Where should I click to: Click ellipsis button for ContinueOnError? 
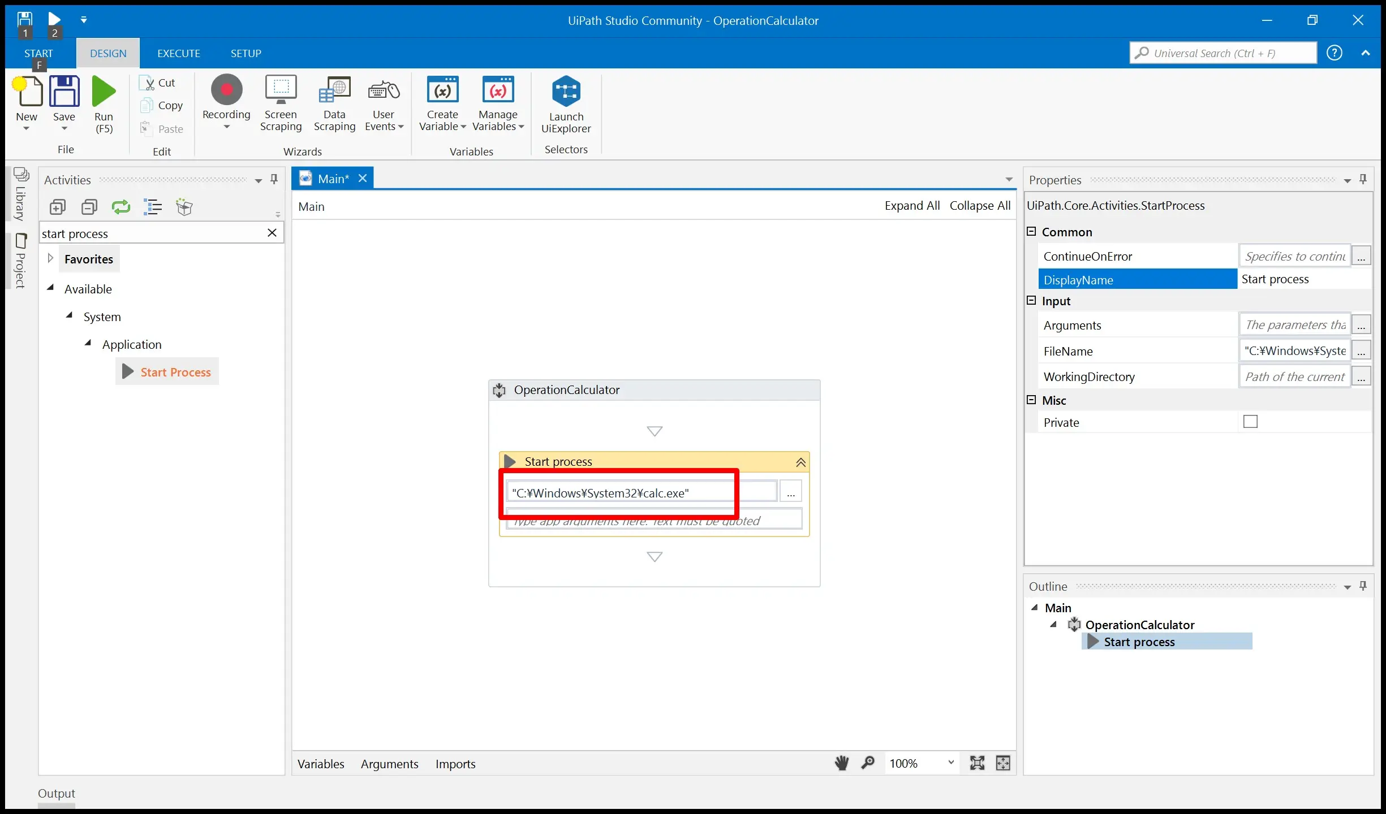(x=1361, y=256)
